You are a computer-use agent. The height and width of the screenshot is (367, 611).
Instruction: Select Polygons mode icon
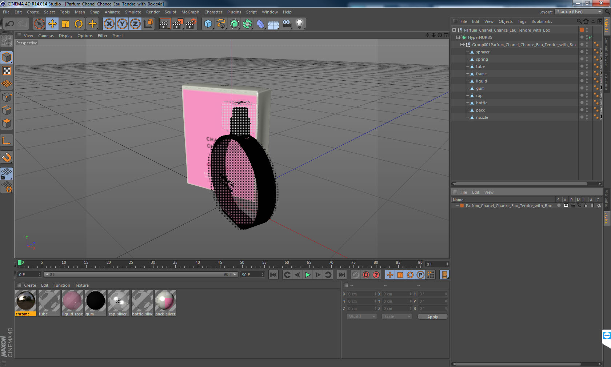point(7,124)
